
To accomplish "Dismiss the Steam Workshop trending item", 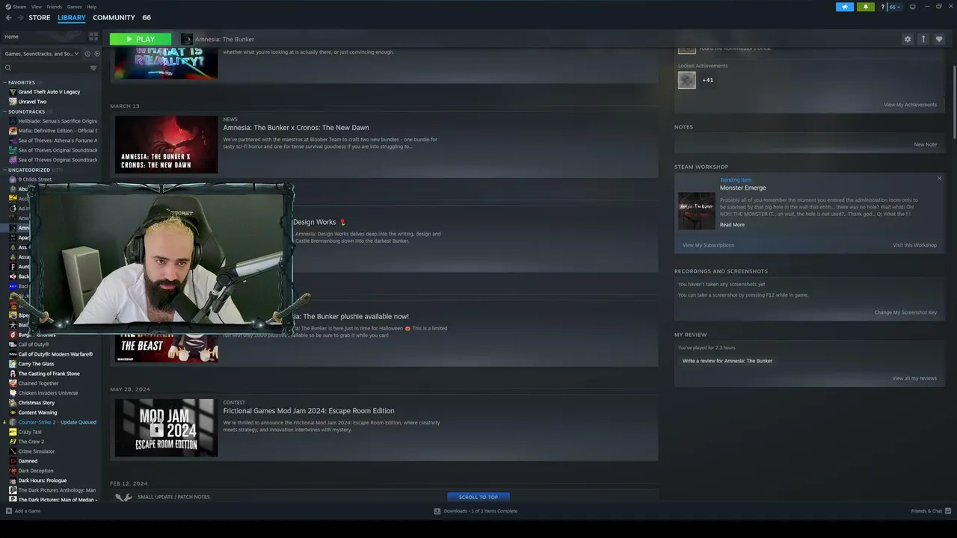I will 939,179.
